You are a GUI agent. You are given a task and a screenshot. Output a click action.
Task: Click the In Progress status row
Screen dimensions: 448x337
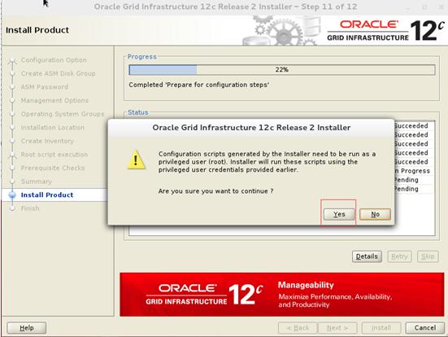click(412, 171)
